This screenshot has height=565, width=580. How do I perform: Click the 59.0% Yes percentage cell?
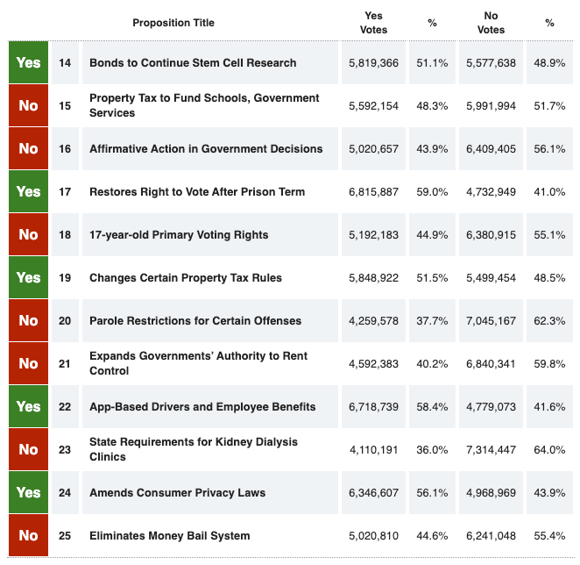click(432, 192)
